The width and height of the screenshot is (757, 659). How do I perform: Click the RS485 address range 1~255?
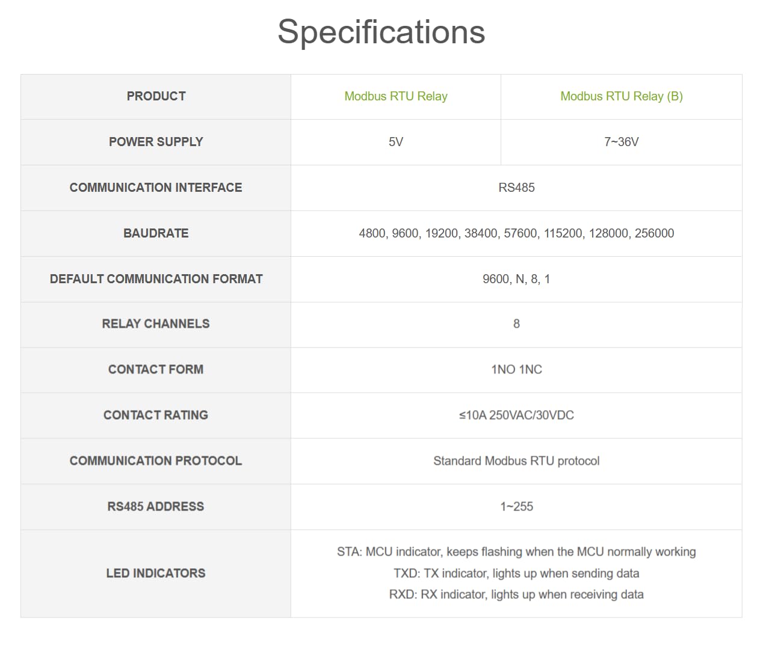click(516, 506)
